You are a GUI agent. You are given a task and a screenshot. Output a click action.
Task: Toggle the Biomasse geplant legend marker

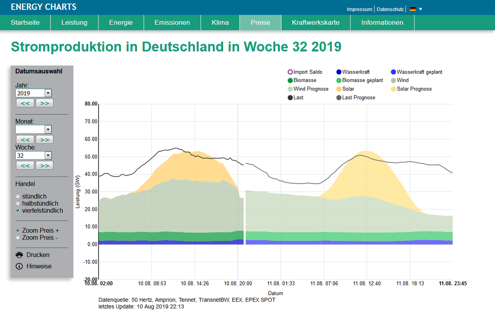click(x=339, y=80)
